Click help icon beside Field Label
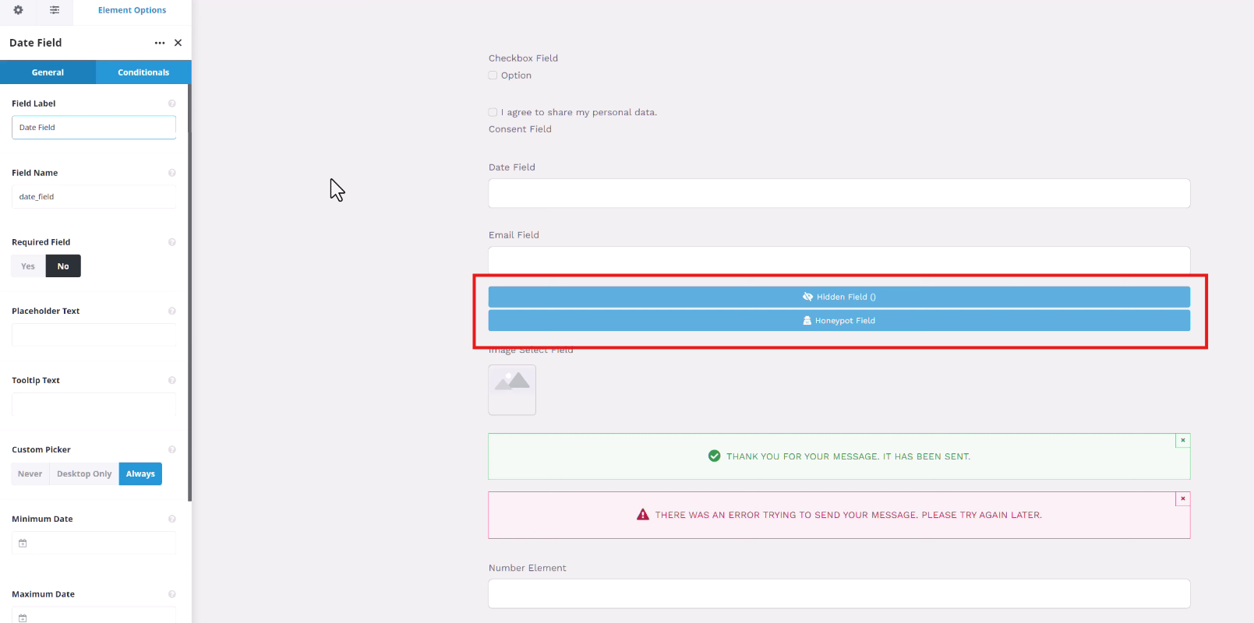 coord(172,104)
